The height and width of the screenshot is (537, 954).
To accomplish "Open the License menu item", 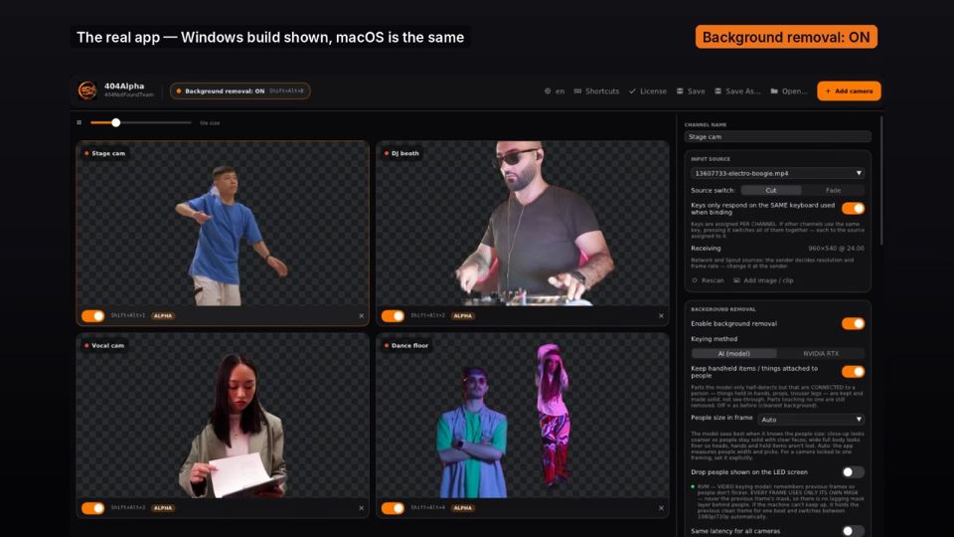I will [x=647, y=91].
